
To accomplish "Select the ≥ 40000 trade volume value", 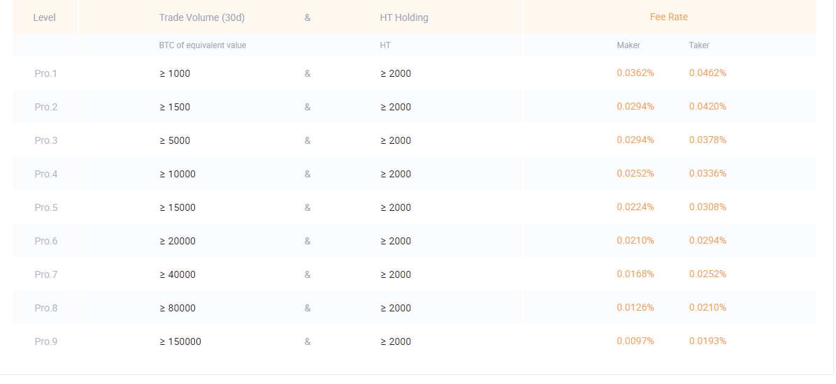I will tap(178, 275).
